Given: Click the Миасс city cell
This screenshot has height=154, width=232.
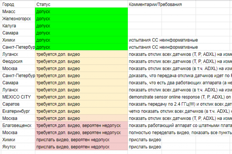Looking at the screenshot, I should (18, 11).
